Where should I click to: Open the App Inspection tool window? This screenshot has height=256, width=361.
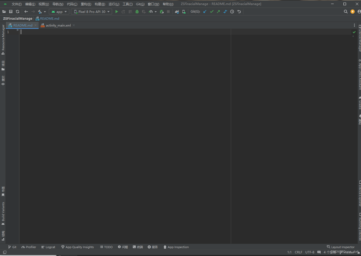click(x=176, y=247)
